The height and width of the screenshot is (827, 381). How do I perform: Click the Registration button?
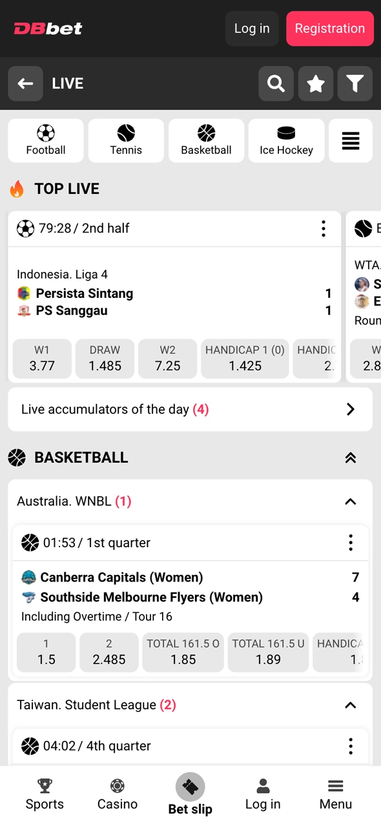[330, 28]
